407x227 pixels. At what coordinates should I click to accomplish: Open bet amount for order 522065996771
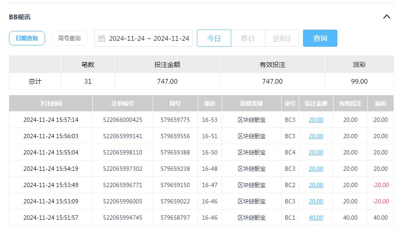pyautogui.click(x=316, y=185)
